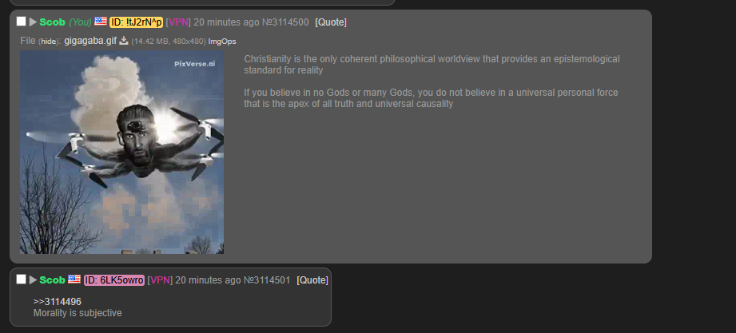Image resolution: width=736 pixels, height=333 pixels.
Task: Click post number №3114501
Action: point(267,280)
